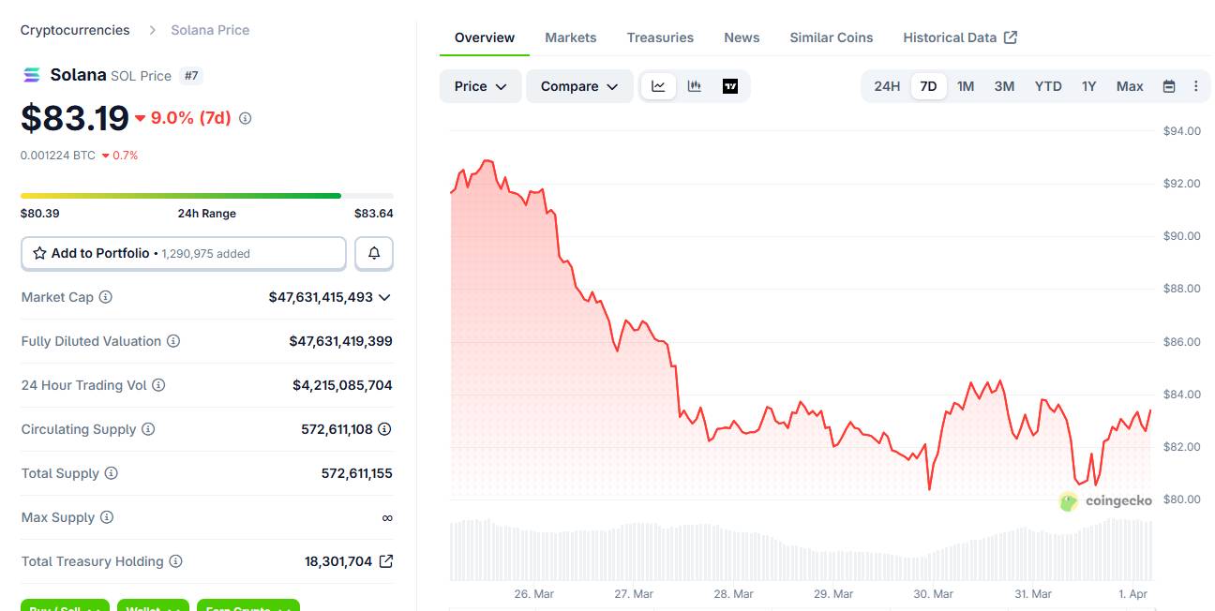
Task: Open the Similar Coins tab
Action: click(x=831, y=37)
